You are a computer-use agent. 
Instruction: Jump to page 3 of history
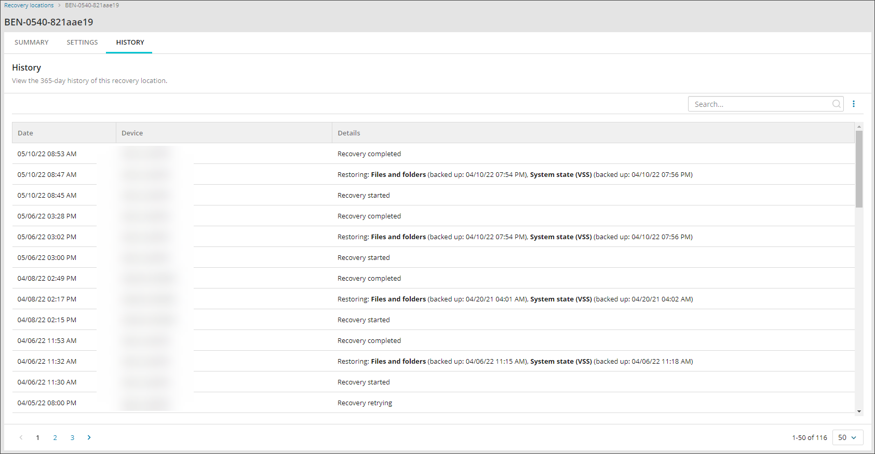click(x=72, y=437)
